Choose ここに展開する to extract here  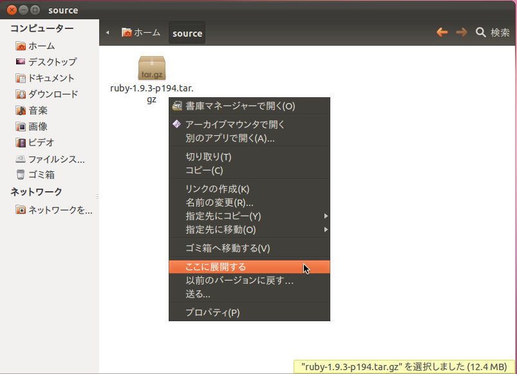pyautogui.click(x=249, y=267)
